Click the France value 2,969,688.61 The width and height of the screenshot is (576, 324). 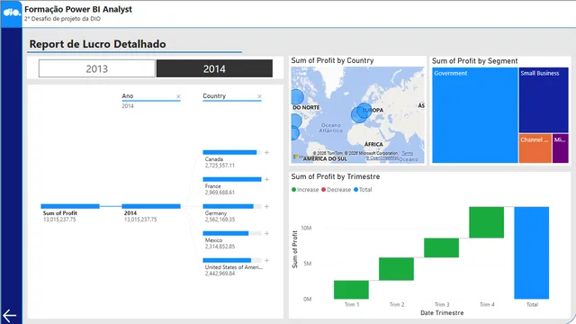click(x=220, y=193)
